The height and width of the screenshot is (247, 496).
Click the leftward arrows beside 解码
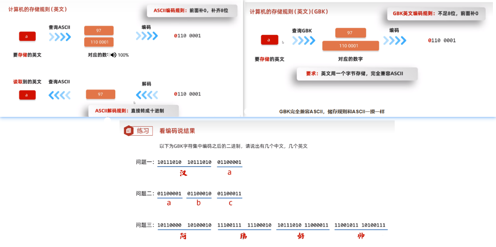[146, 94]
